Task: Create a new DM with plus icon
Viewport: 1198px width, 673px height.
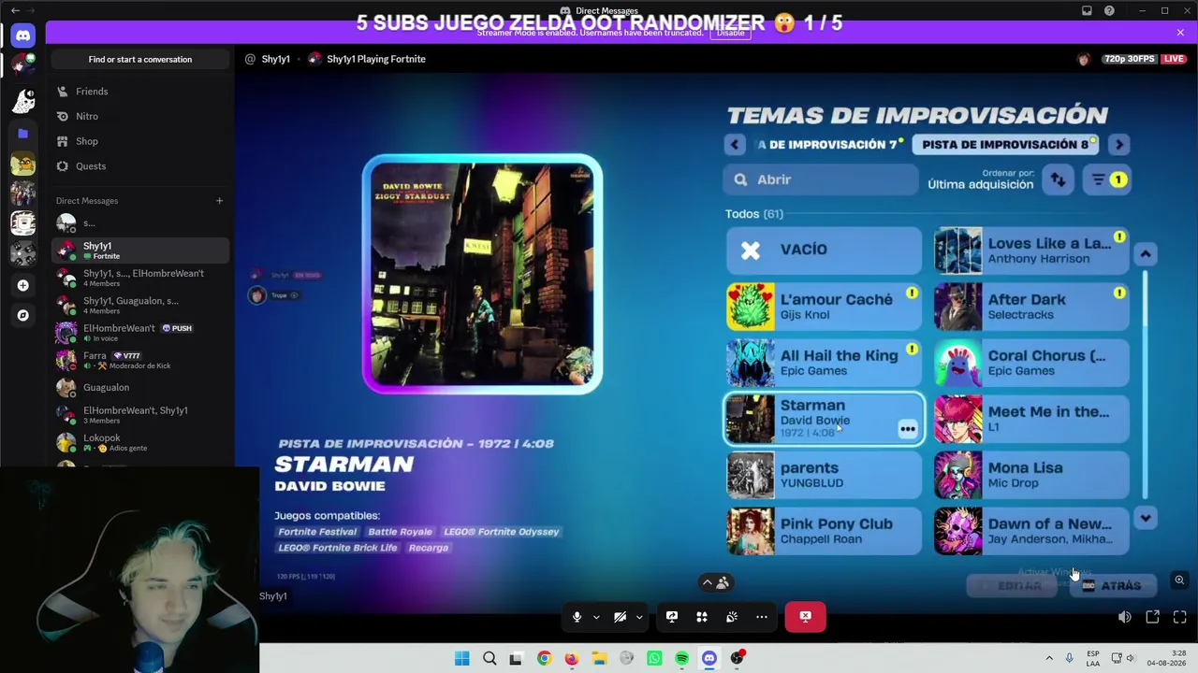Action: click(219, 201)
